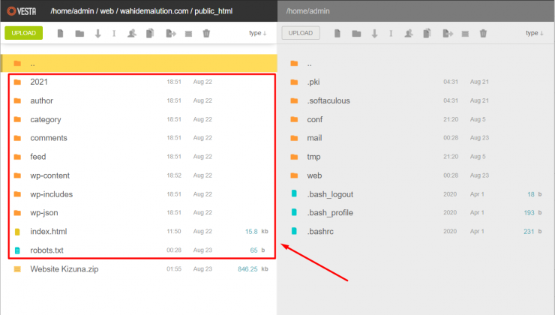Click download icon in right panel toolbar
Viewport: 555px width, 315px height.
(x=374, y=34)
